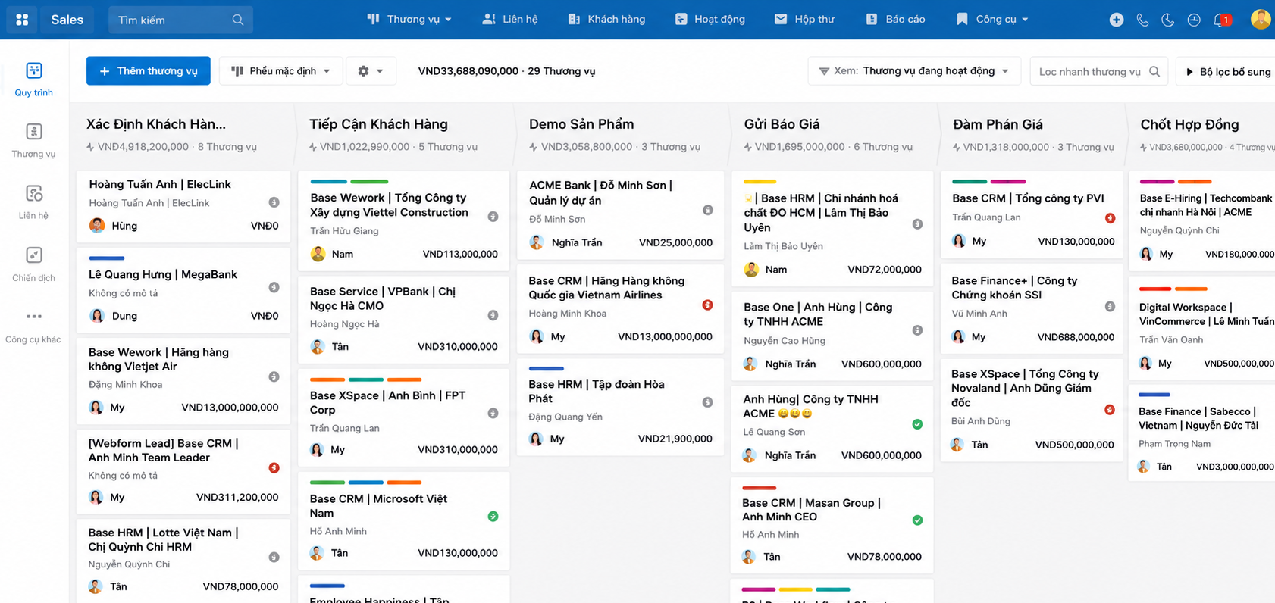Viewport: 1275px width, 603px height.
Task: Click red status icon on Webform Lead Base CRM card
Action: pos(274,468)
